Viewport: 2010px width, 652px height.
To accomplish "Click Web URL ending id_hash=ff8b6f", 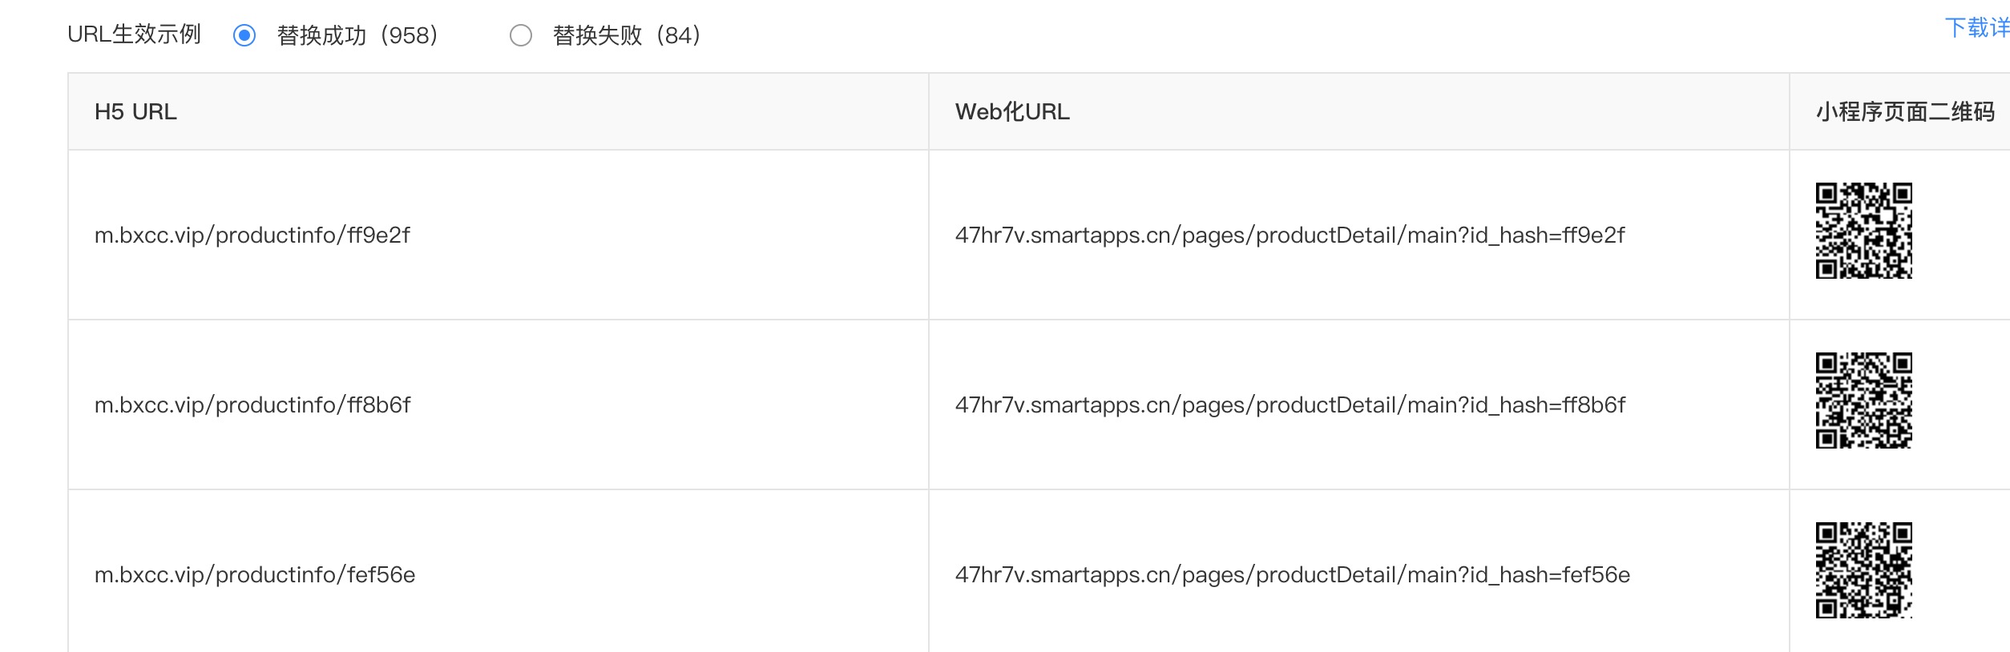I will pos(1290,405).
